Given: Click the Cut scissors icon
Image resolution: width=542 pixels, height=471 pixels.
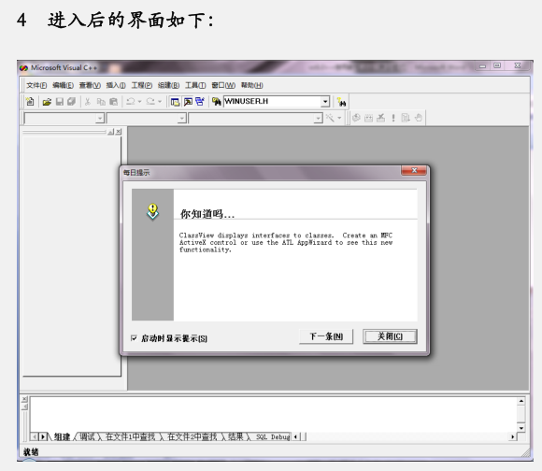Looking at the screenshot, I should [88, 102].
